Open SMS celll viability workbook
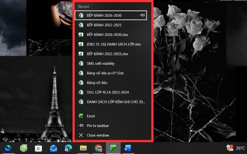Screen dimensions: 247x154 [x=111, y=63]
